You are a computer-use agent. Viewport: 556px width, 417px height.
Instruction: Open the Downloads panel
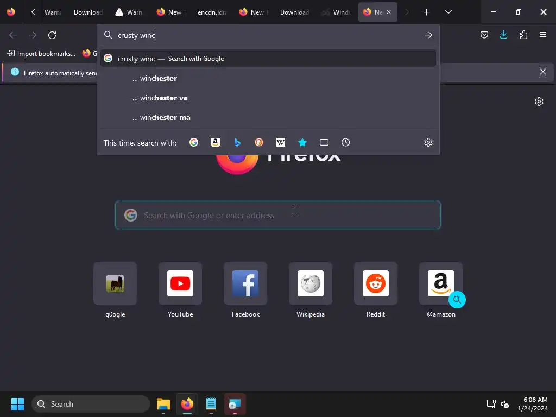503,35
